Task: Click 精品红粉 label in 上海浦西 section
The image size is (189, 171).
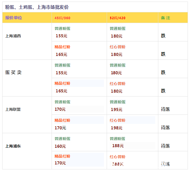Action: click(x=62, y=47)
